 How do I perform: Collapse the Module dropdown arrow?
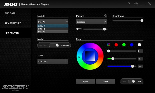point(67,22)
